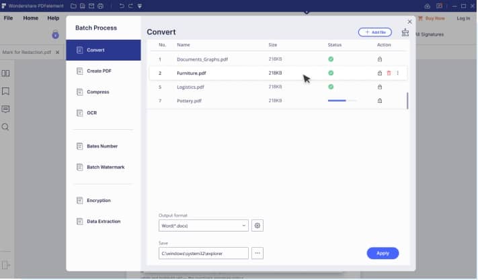Select Convert in Batch Process sidebar
Viewport: 478px width, 280px height.
click(x=104, y=50)
